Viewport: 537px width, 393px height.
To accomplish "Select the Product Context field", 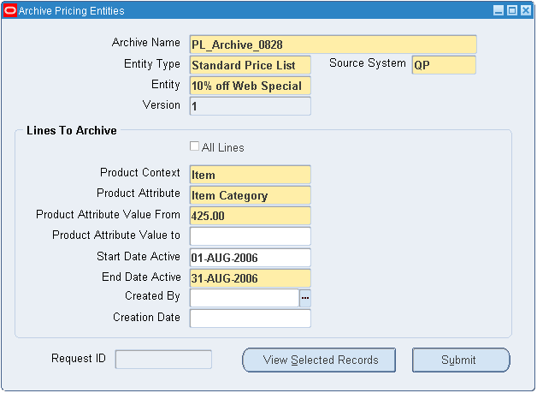I will (x=250, y=175).
